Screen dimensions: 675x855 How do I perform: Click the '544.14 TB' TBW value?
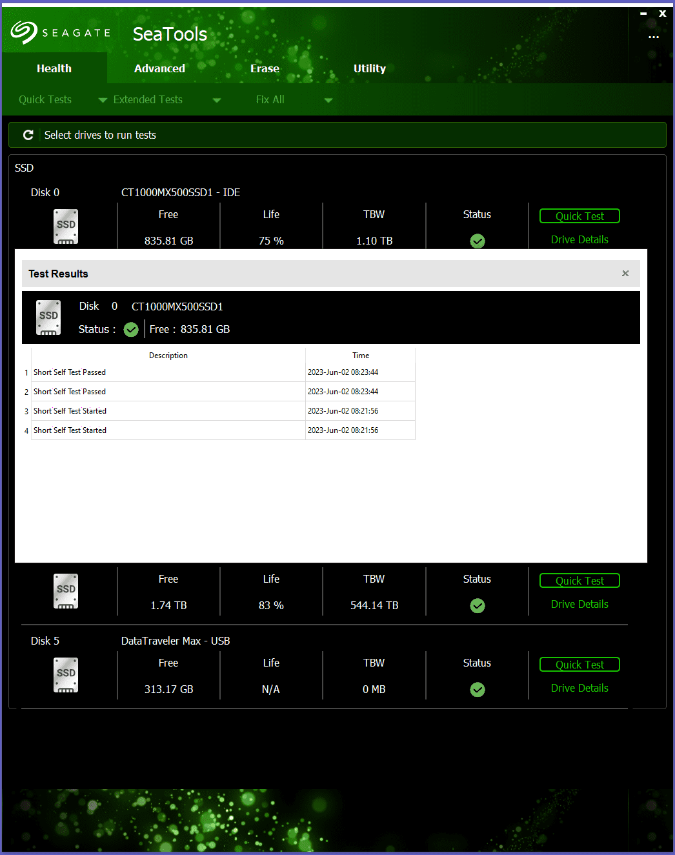374,605
